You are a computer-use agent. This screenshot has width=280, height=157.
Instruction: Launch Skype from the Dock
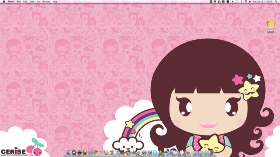[x=155, y=153]
